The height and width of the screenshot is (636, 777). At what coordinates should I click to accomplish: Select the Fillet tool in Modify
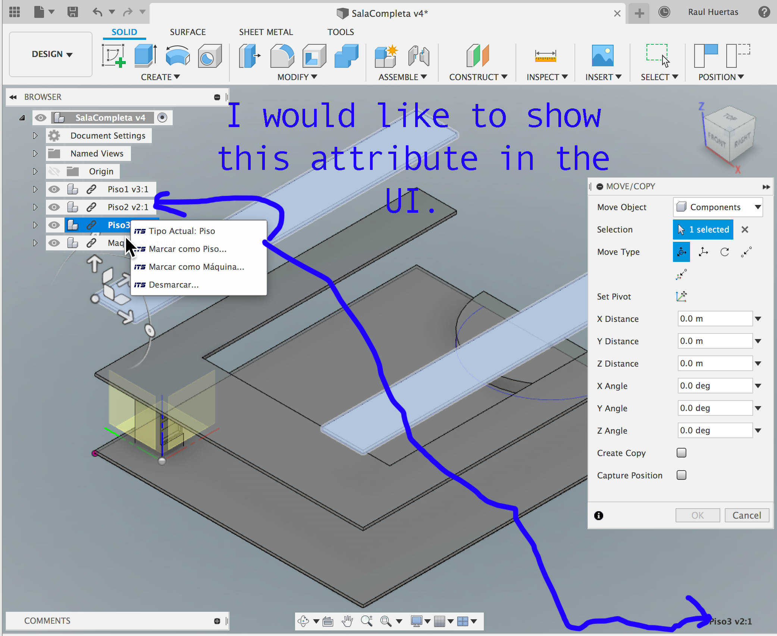coord(282,56)
